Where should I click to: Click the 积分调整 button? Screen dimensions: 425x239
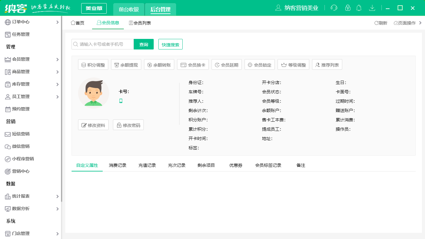point(93,65)
